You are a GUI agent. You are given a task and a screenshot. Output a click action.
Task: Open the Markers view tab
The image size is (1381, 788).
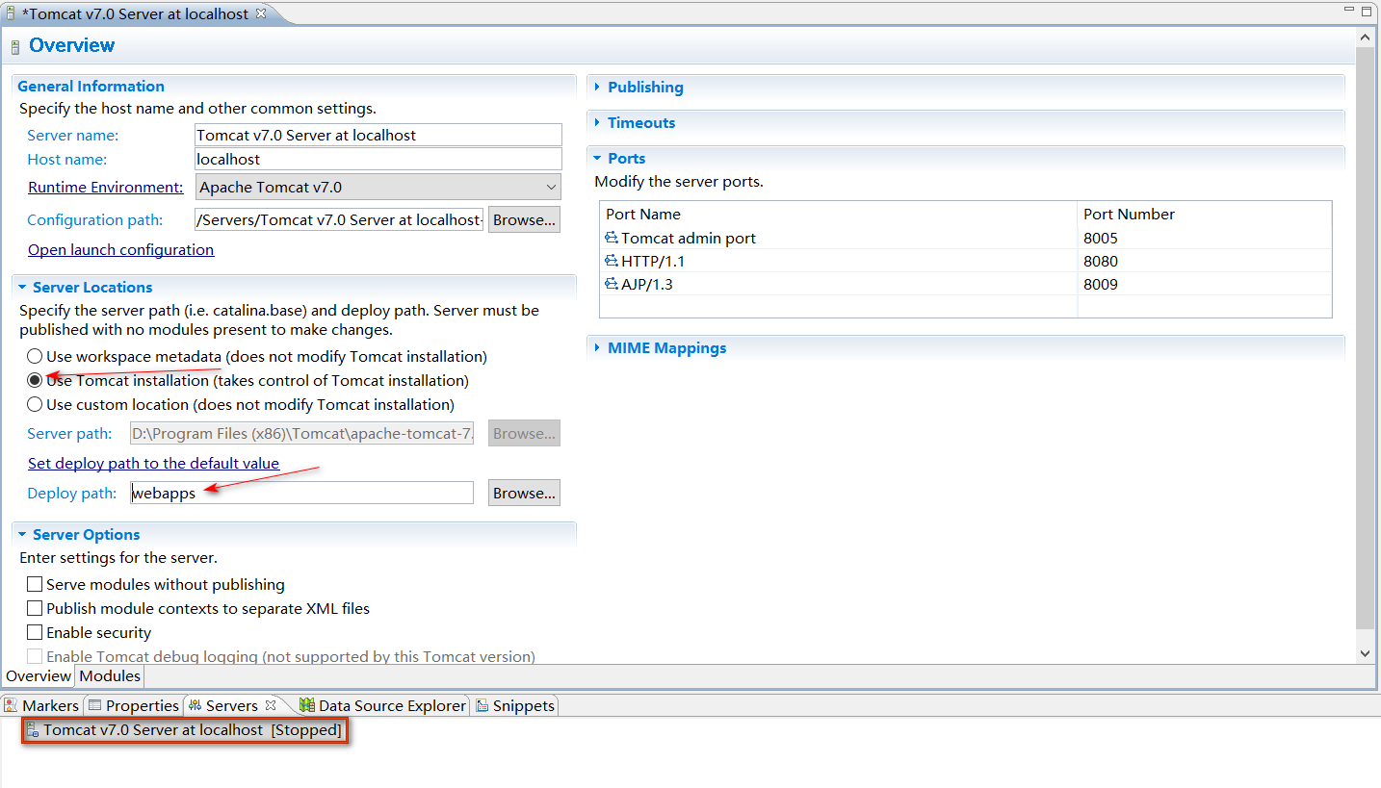(42, 705)
